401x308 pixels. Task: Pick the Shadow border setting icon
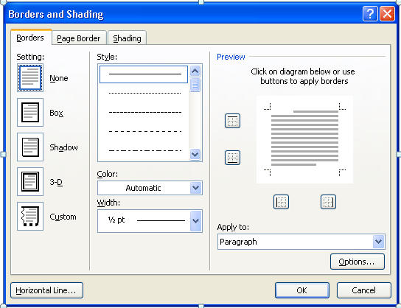pos(30,147)
